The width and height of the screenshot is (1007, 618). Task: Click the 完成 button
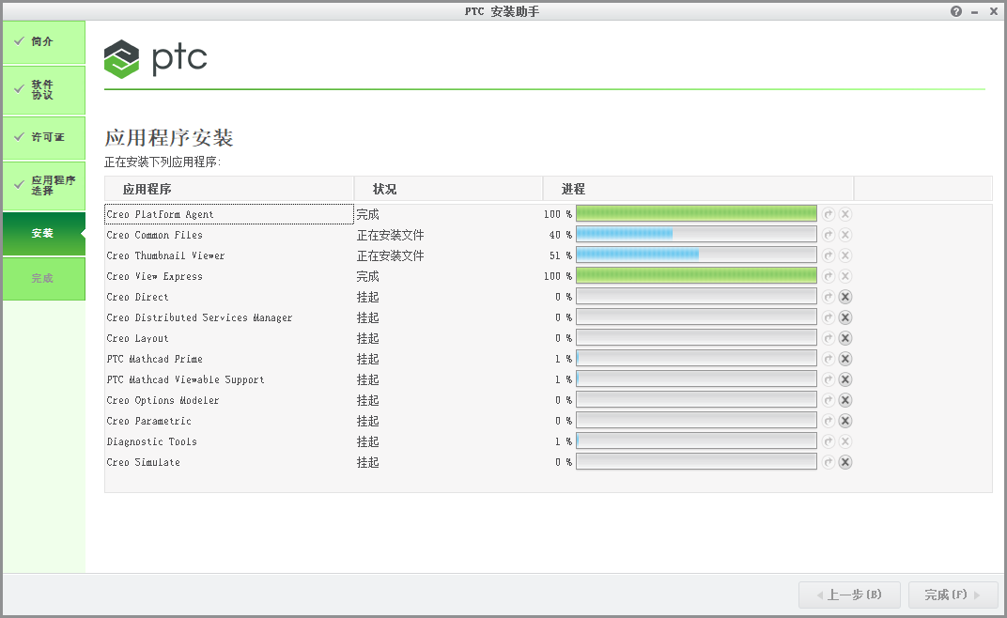[x=952, y=595]
